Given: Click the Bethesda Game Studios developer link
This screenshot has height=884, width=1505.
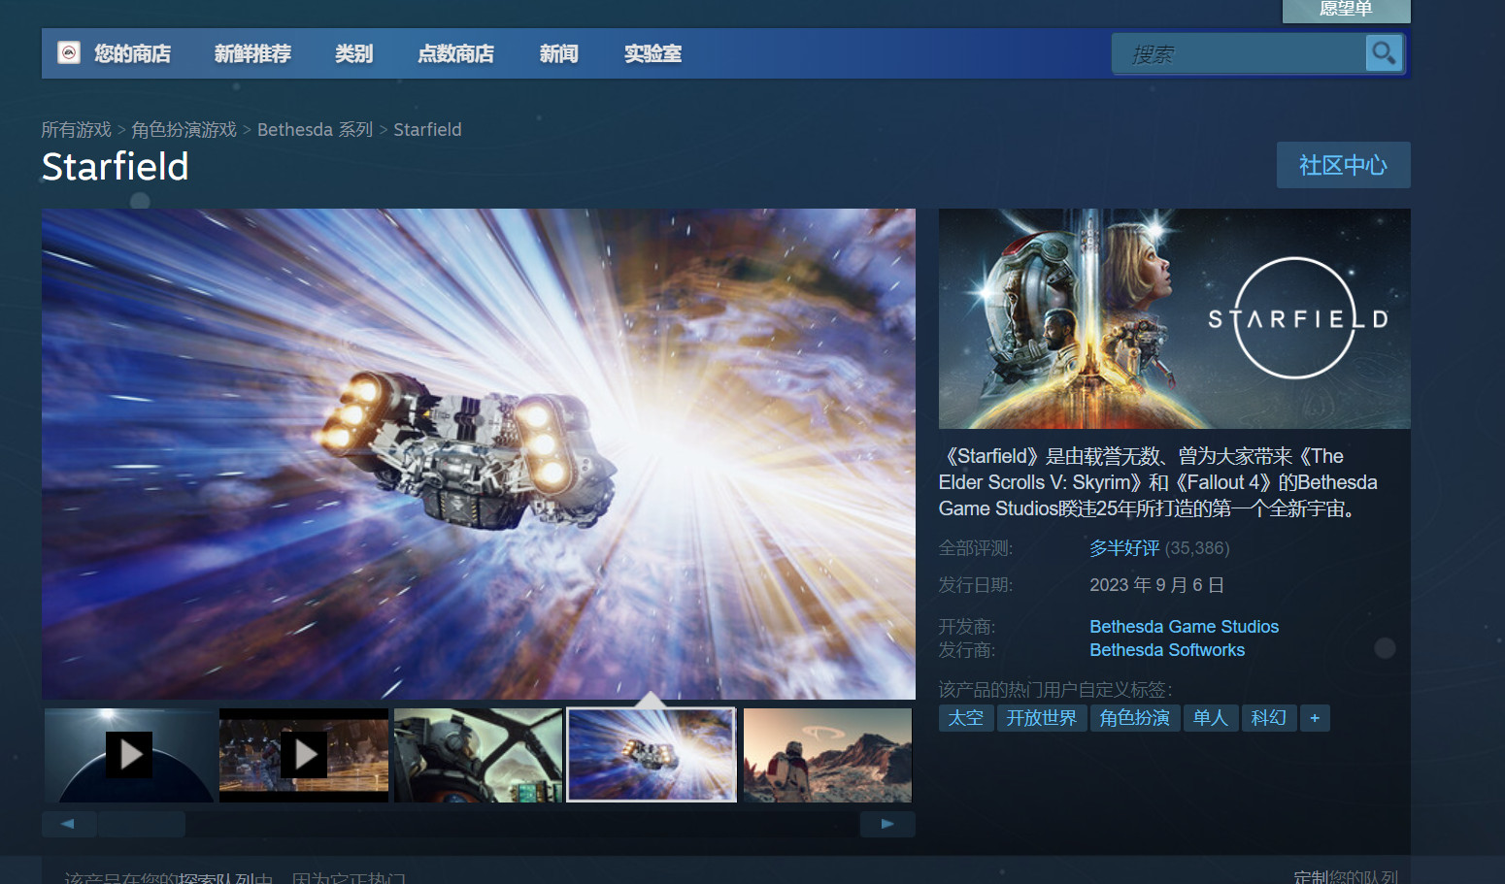Looking at the screenshot, I should click(x=1184, y=626).
